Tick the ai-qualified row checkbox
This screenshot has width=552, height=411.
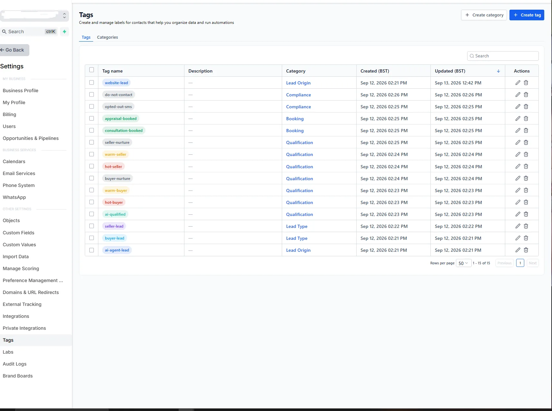(92, 214)
